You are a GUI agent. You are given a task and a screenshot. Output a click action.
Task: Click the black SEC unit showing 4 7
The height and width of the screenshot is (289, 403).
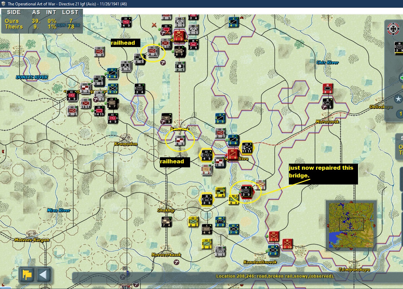(x=113, y=103)
